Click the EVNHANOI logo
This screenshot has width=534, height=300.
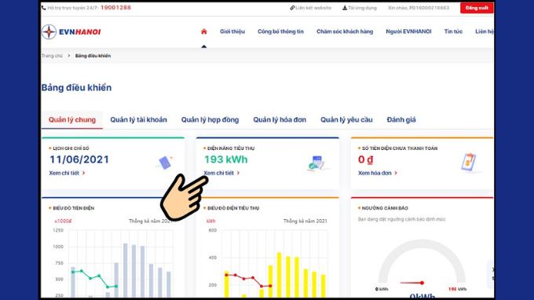71,31
